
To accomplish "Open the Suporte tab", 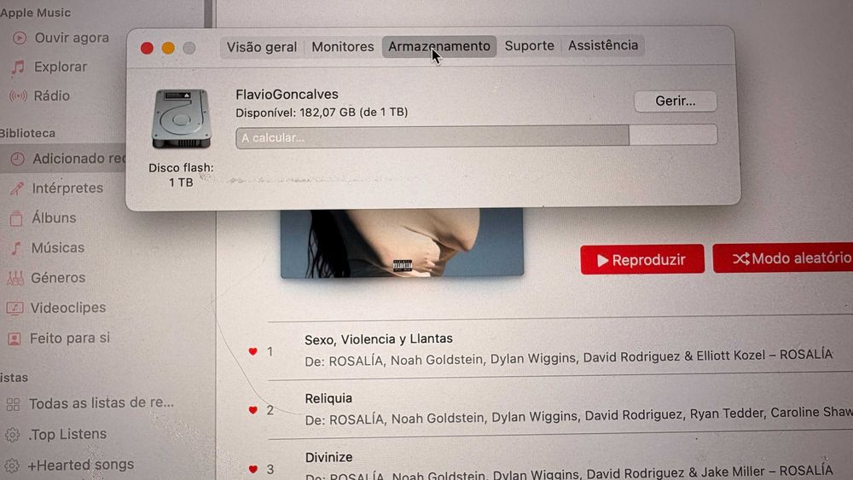I will click(530, 46).
